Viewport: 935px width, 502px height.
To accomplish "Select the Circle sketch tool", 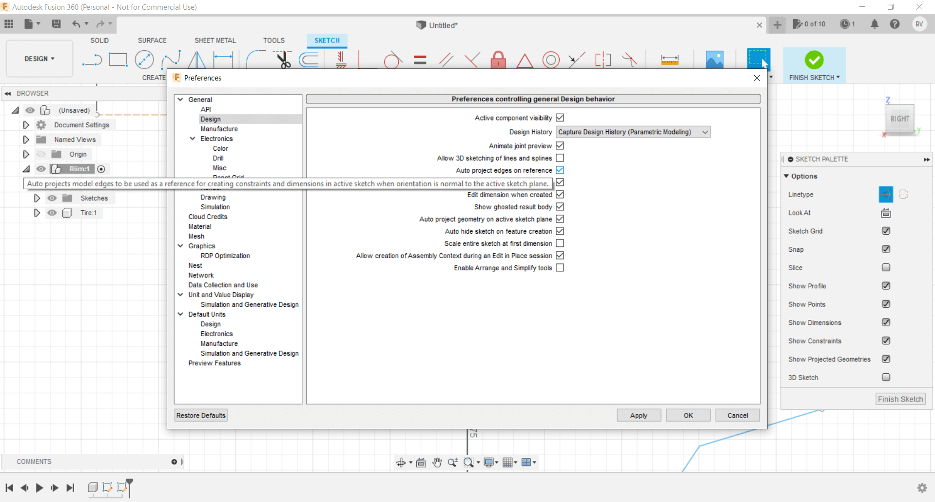I will coord(144,60).
